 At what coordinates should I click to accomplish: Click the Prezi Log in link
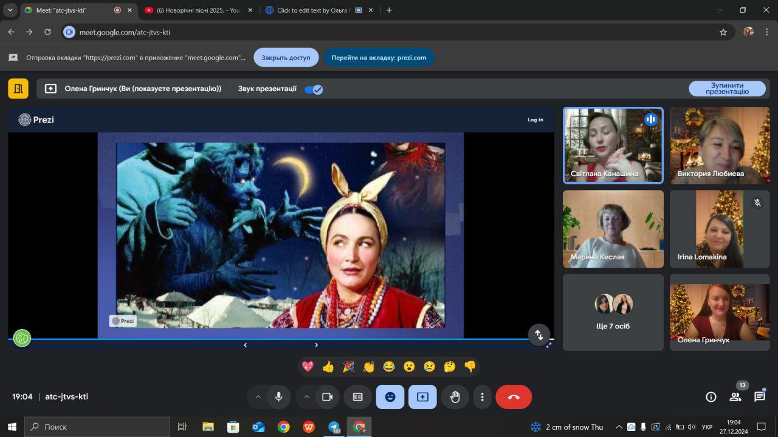tap(535, 120)
